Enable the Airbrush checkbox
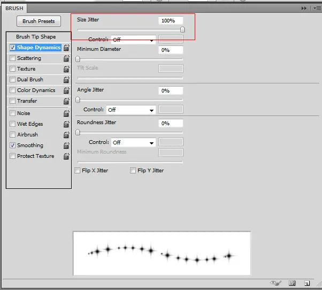The width and height of the screenshot is (322, 290). coord(12,134)
